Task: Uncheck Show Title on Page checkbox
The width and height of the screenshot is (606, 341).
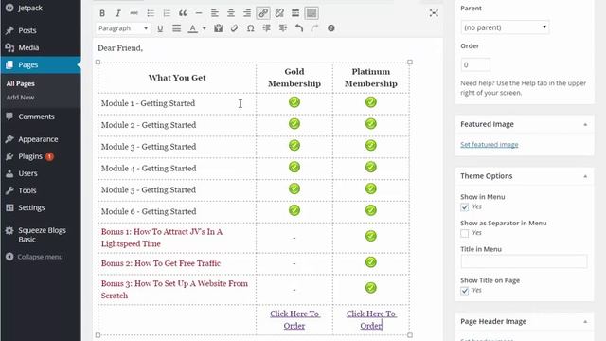Action: [x=465, y=291]
